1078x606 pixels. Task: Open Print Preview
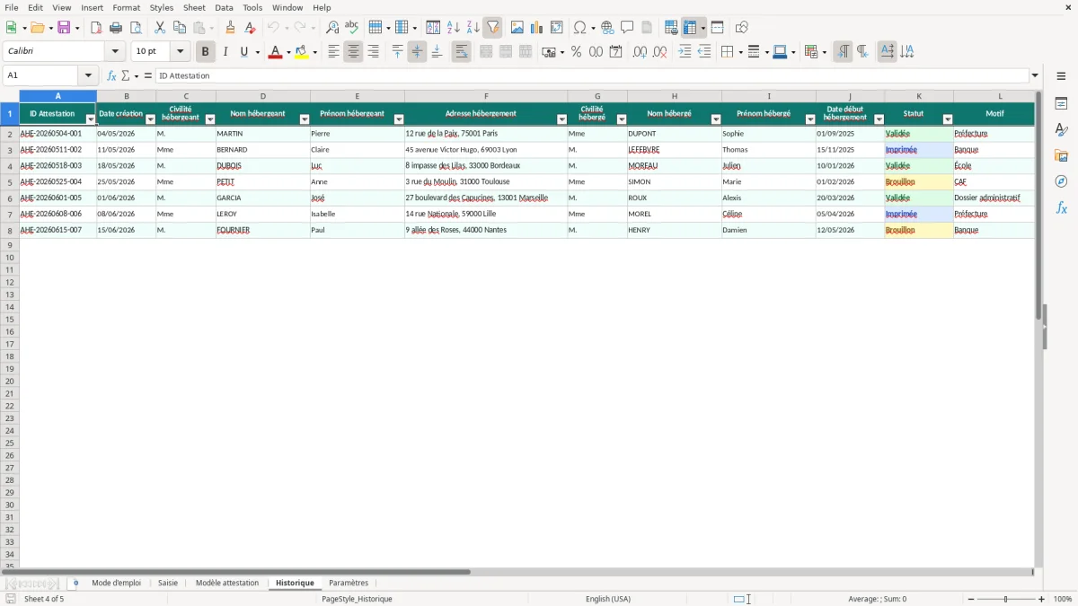(136, 28)
